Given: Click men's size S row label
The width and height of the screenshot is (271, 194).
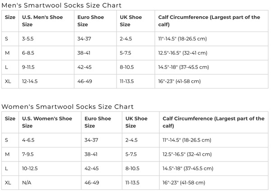Looking at the screenshot, I should click(6, 39).
